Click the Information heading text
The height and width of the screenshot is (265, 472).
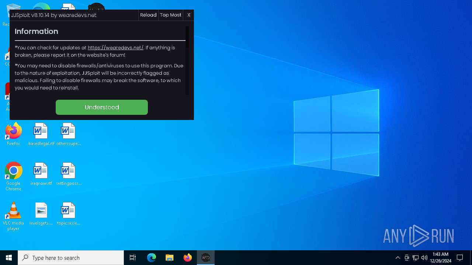click(x=37, y=31)
